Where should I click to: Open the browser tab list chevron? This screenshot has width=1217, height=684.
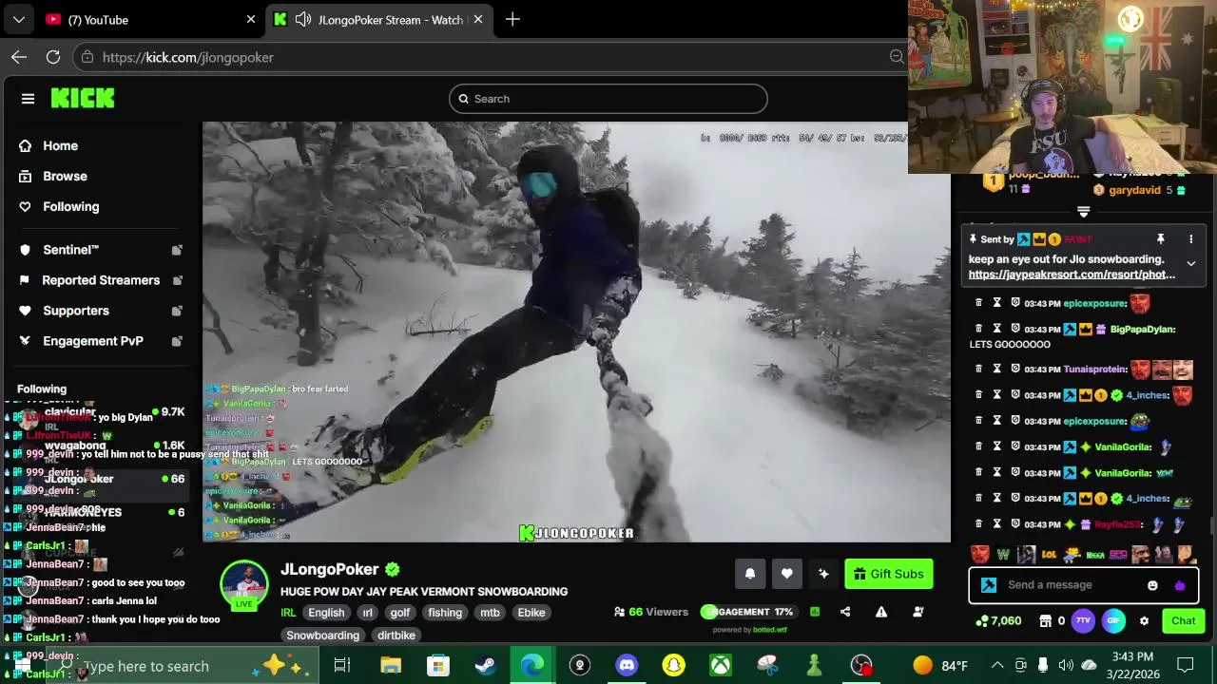(19, 19)
